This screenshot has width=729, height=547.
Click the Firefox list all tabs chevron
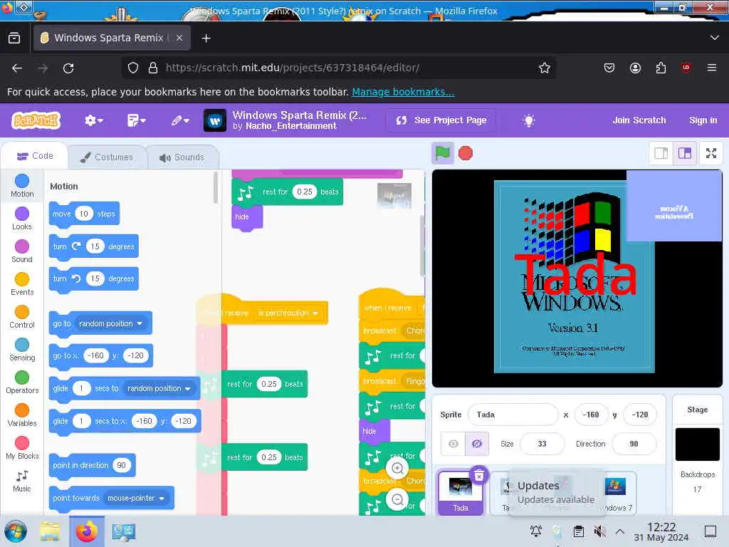coord(715,38)
